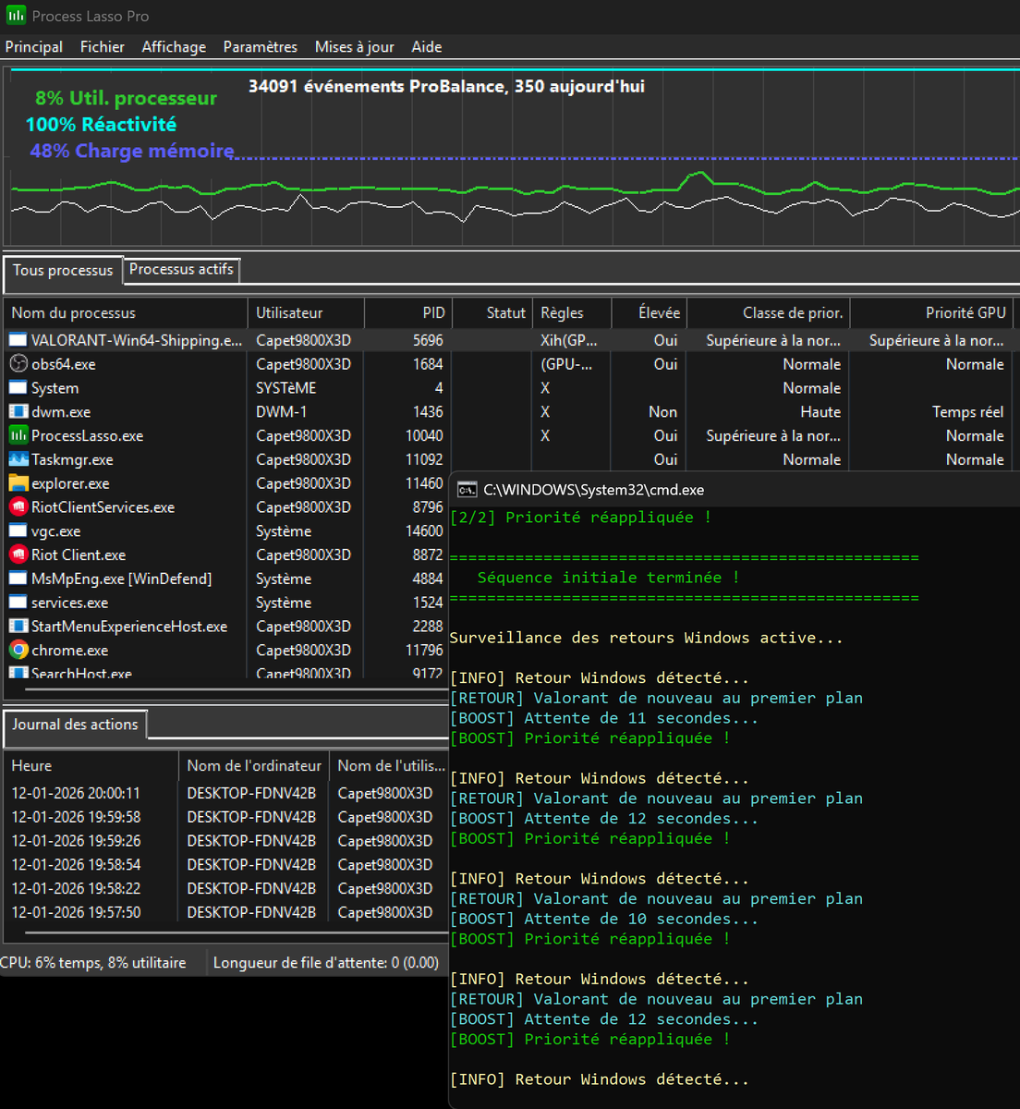The image size is (1020, 1109).
Task: Click the StartMenuExperienceHost.exe icon
Action: [x=18, y=627]
